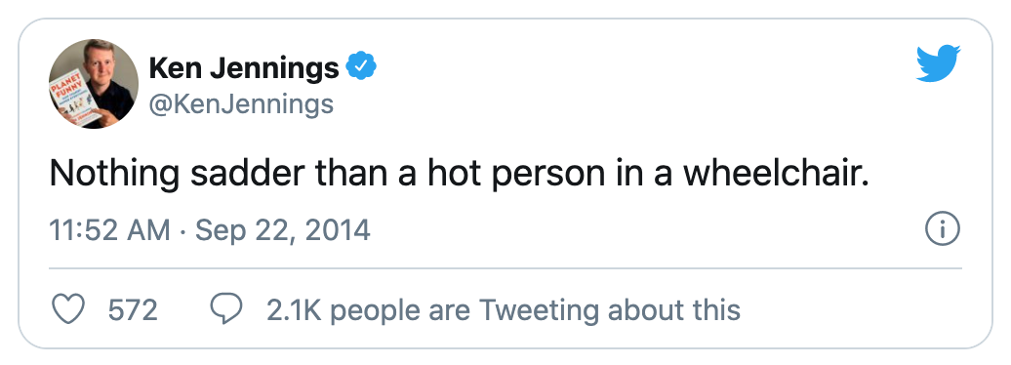
Task: Open the tweet info circle icon
Action: coord(943,229)
